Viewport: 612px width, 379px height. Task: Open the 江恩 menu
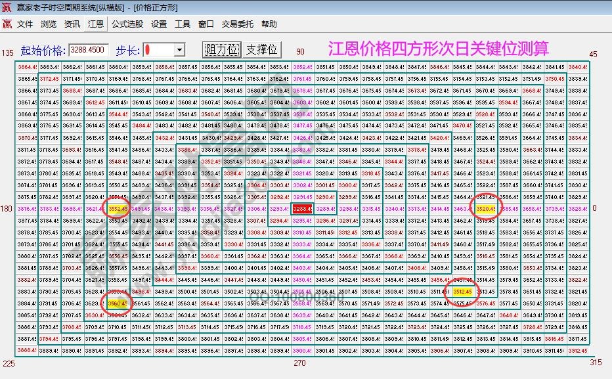(96, 24)
